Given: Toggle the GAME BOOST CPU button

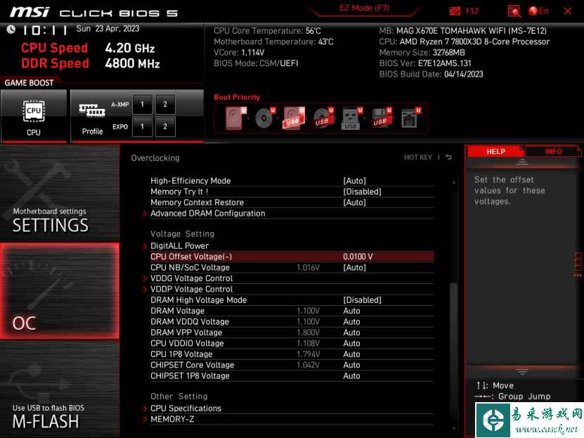Looking at the screenshot, I should [34, 116].
